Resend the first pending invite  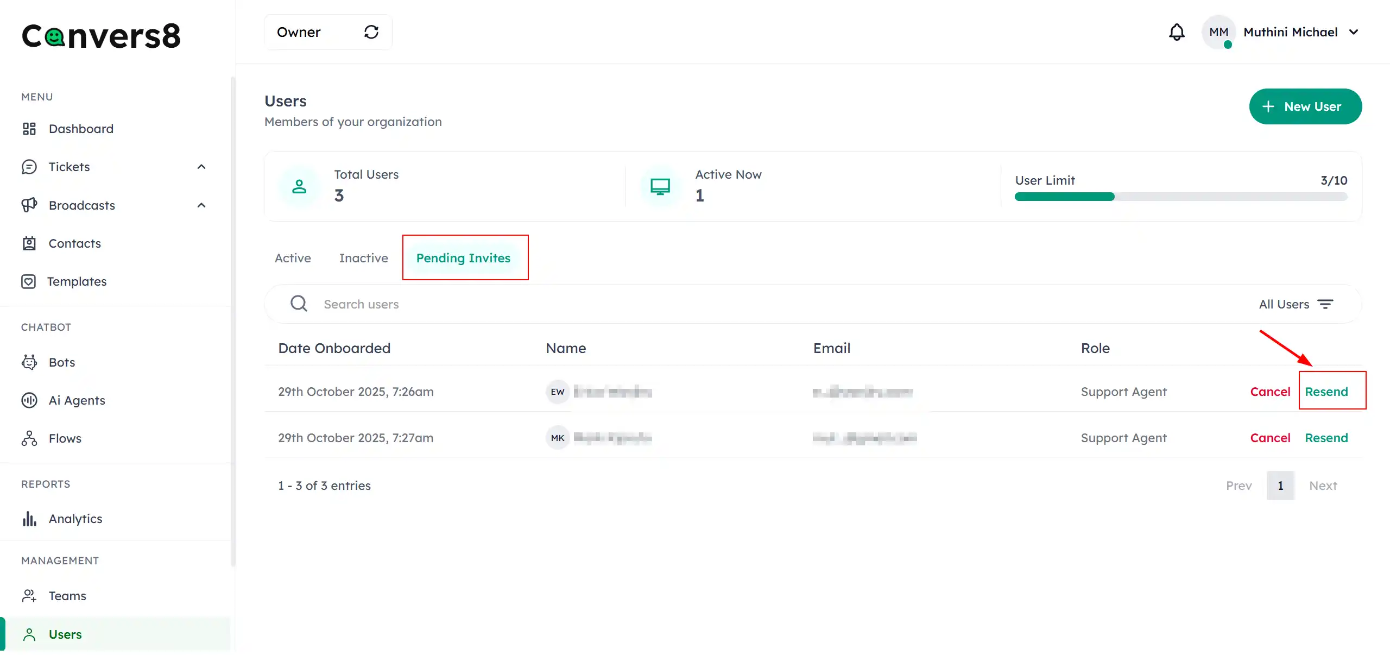coord(1327,391)
